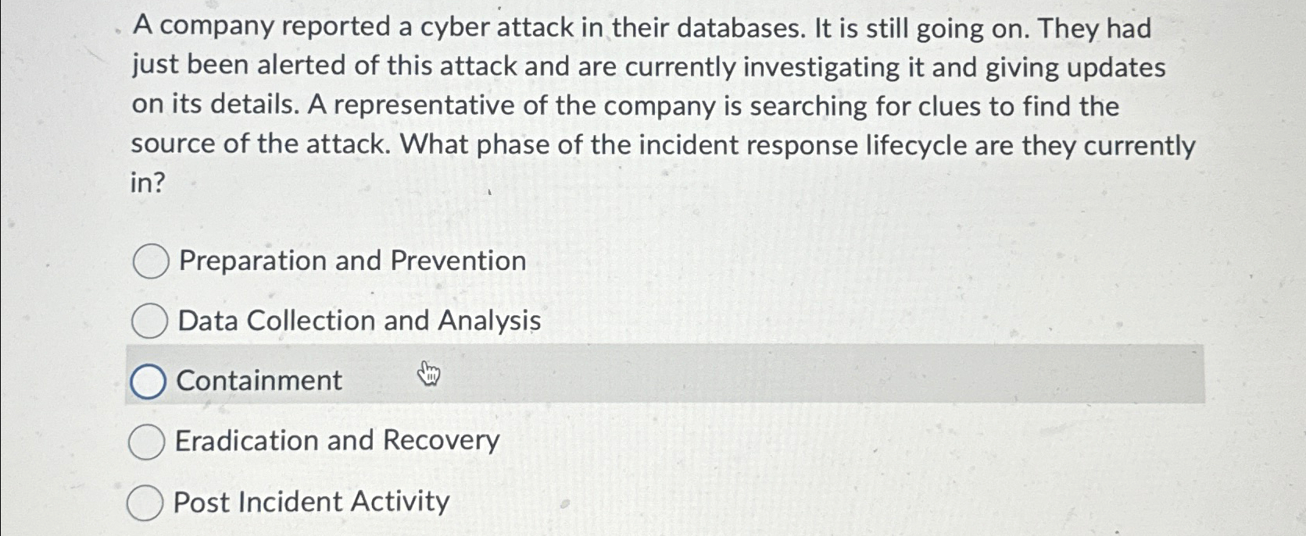The image size is (1306, 536).
Task: Click the Preparation and Prevention label text
Action: click(x=350, y=261)
